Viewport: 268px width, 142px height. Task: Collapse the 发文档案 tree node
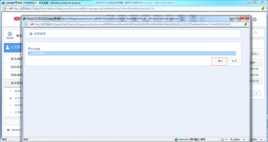[29, 49]
